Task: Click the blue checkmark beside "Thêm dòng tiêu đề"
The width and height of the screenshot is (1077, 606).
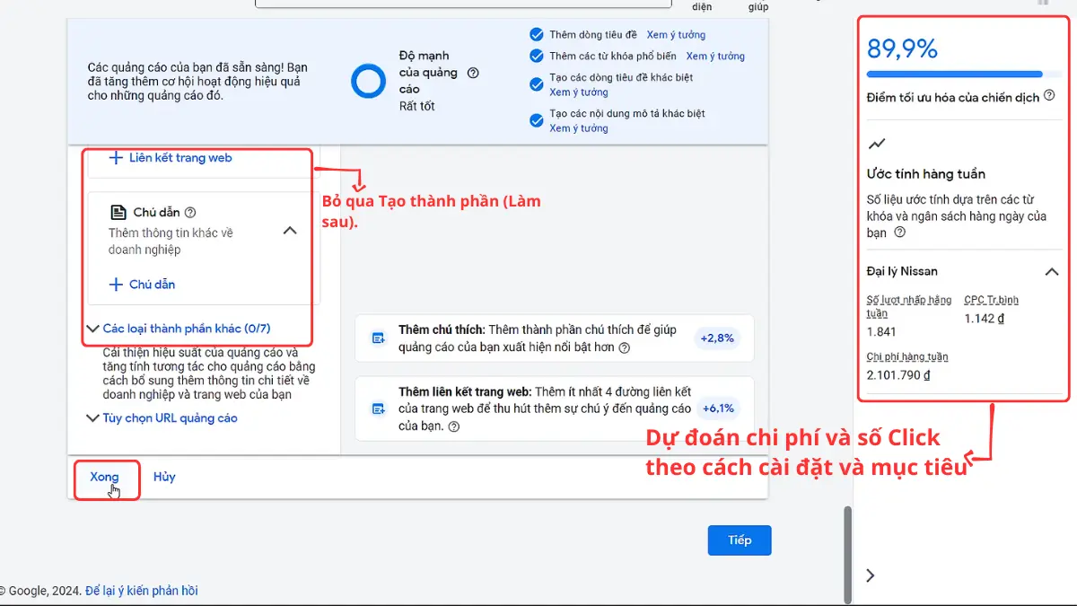Action: pos(537,34)
